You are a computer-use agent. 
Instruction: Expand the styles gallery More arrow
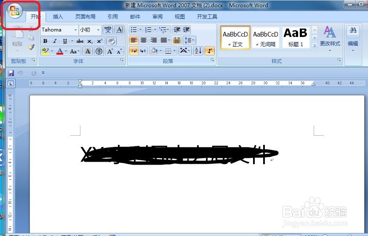(315, 46)
